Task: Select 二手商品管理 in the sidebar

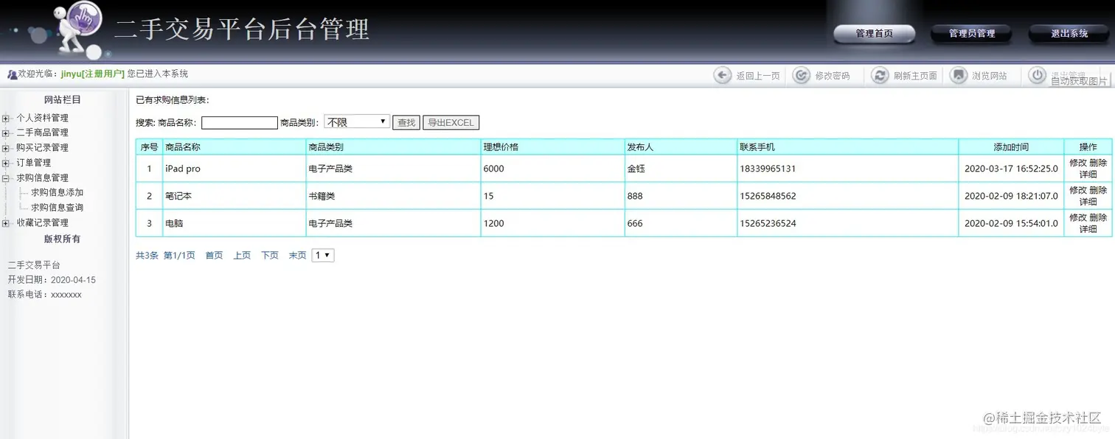Action: click(x=42, y=133)
